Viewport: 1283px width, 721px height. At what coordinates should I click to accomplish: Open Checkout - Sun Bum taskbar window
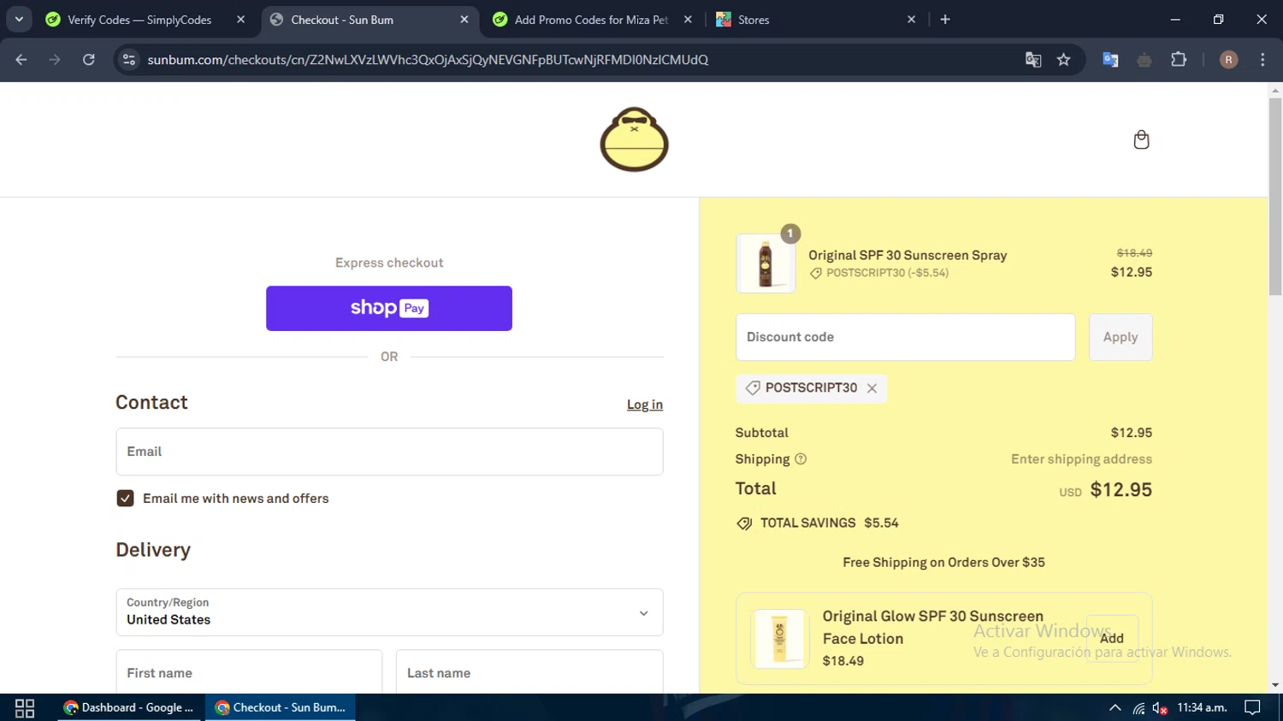click(281, 707)
